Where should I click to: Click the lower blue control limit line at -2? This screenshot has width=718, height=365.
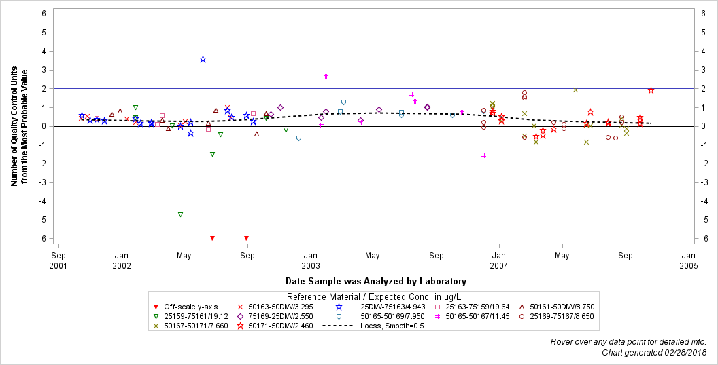(x=374, y=164)
